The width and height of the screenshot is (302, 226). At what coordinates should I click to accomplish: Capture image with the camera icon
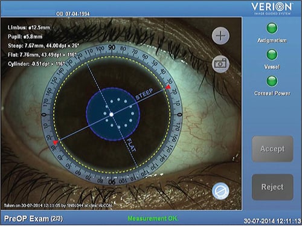(x=220, y=63)
